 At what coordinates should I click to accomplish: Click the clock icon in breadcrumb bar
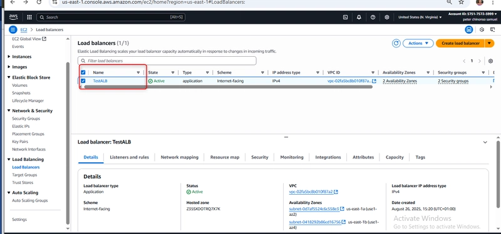482,29
